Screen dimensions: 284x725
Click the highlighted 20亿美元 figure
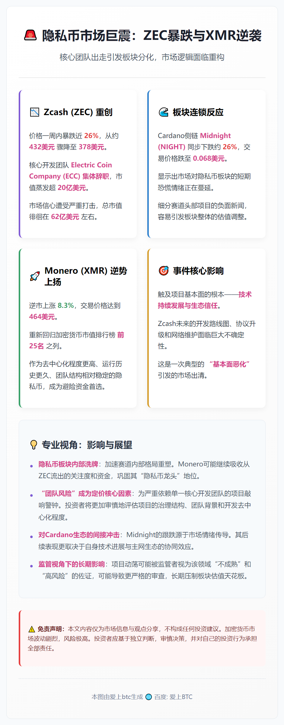point(72,188)
